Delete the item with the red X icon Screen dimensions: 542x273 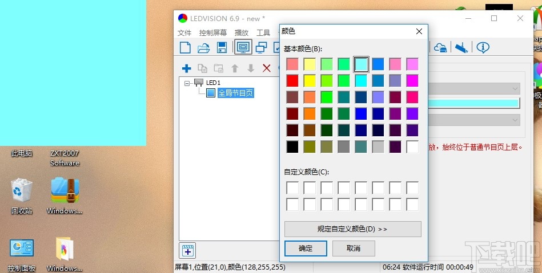point(267,68)
